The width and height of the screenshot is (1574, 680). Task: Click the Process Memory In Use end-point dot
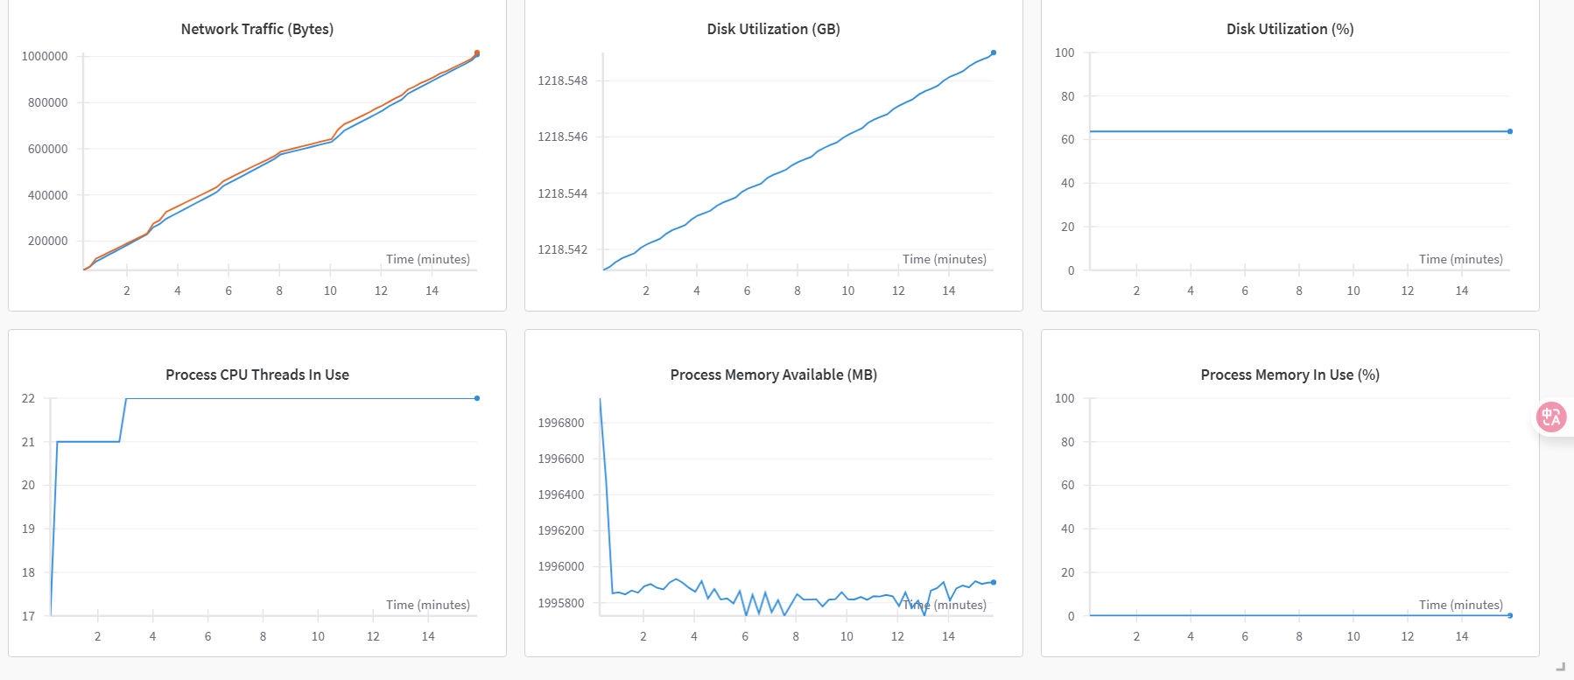coord(1510,615)
